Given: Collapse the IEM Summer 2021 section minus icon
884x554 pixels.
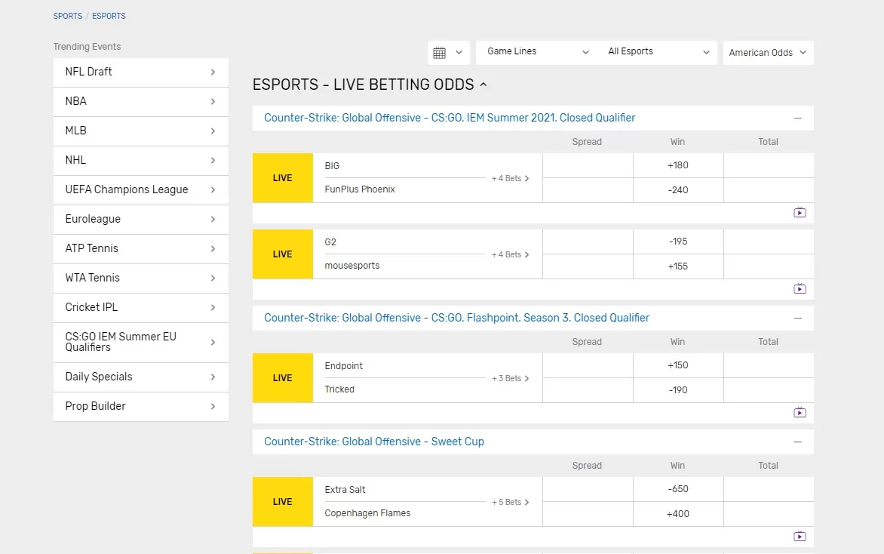Looking at the screenshot, I should [x=797, y=118].
